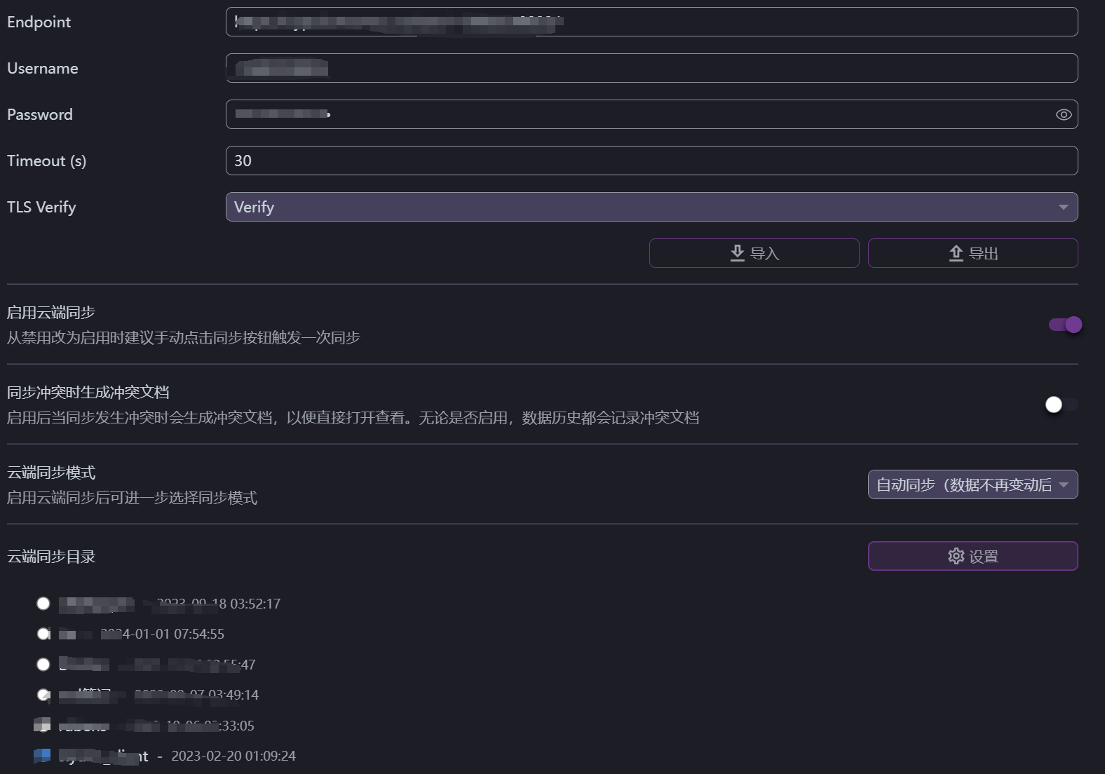The height and width of the screenshot is (774, 1105).
Task: Click the 启用云端同步 heading text
Action: 51,313
